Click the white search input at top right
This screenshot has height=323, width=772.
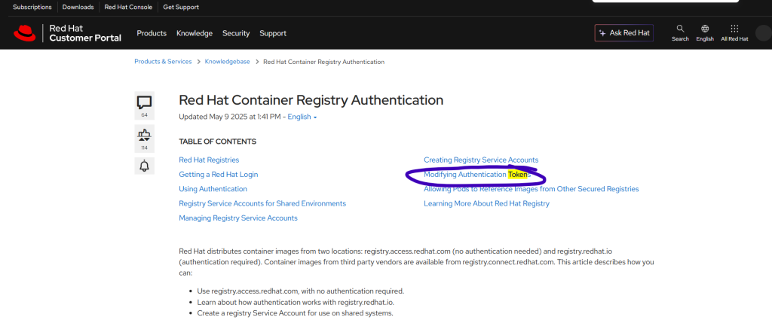[x=679, y=2]
